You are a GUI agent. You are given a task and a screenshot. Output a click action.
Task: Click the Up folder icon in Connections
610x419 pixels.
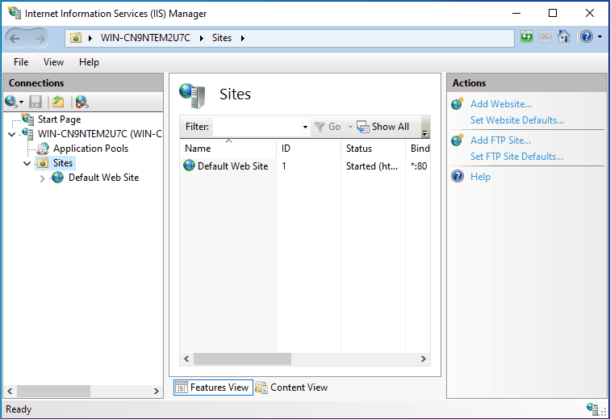pyautogui.click(x=57, y=102)
